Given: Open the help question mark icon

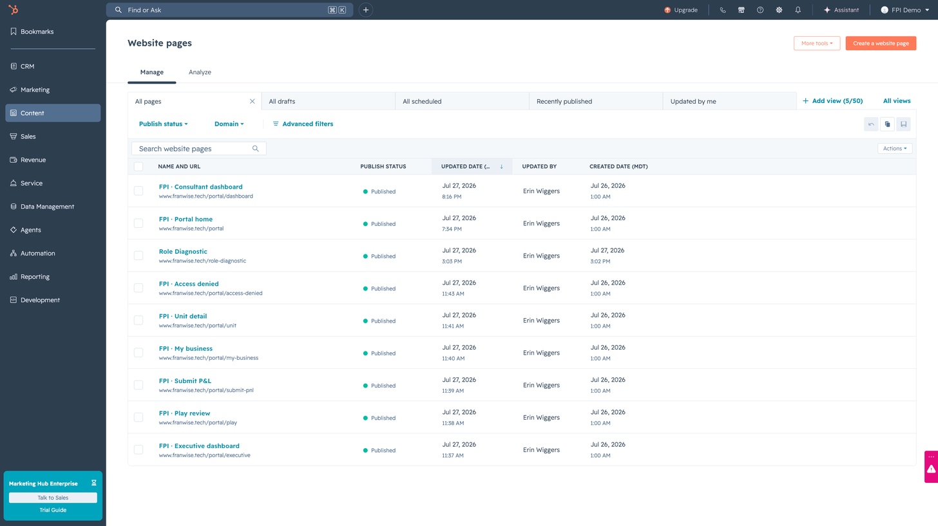Looking at the screenshot, I should (760, 10).
